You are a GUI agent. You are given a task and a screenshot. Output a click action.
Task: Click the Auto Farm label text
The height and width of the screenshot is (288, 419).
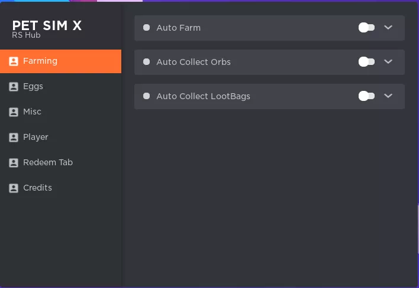(x=179, y=28)
